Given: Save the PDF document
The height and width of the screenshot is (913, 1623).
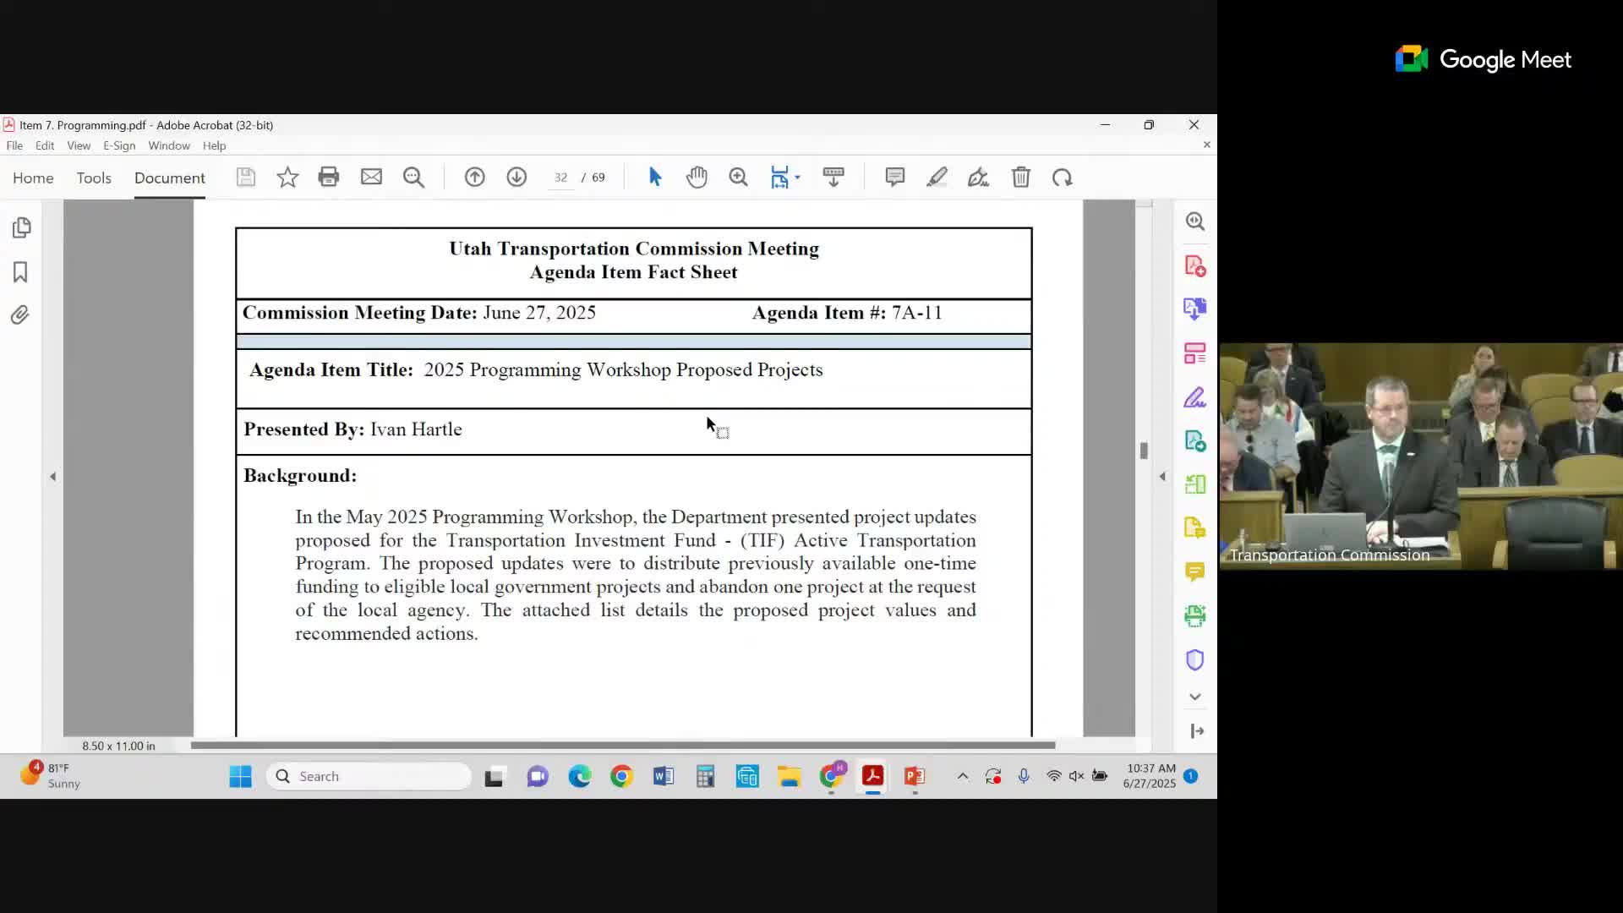Looking at the screenshot, I should 245,177.
